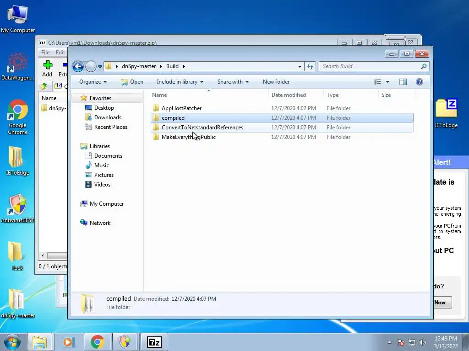Image resolution: width=469 pixels, height=351 pixels.
Task: Click the Open toolbar button
Action: (132, 82)
